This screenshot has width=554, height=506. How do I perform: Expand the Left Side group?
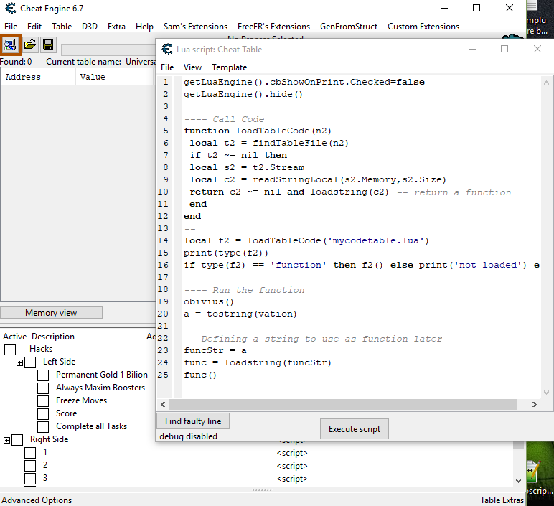point(19,362)
